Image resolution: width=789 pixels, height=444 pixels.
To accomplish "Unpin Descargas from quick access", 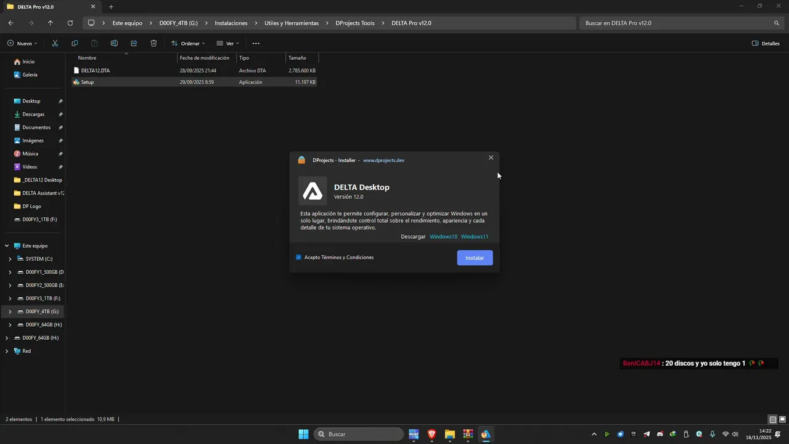I will pyautogui.click(x=60, y=114).
